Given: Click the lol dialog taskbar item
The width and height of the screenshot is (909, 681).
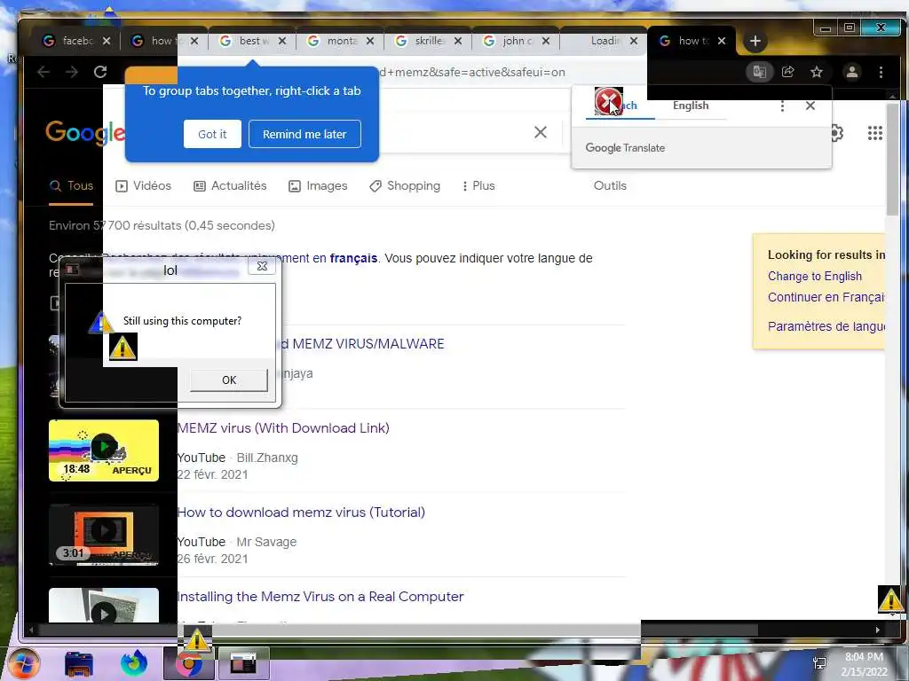Looking at the screenshot, I should pos(243,663).
